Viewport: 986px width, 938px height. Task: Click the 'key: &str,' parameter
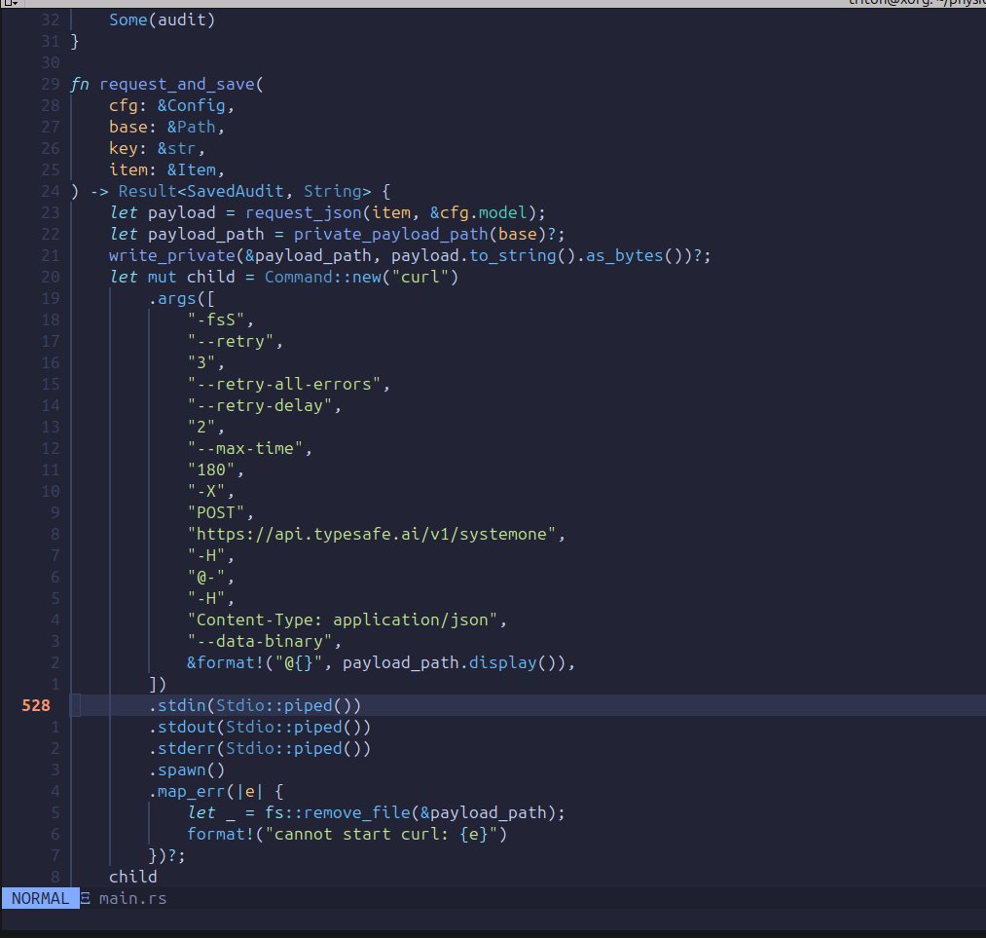tap(158, 148)
